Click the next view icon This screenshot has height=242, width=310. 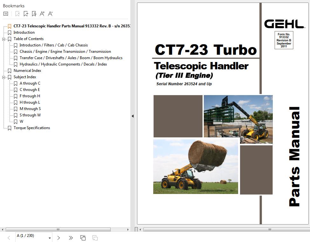(x=95, y=238)
